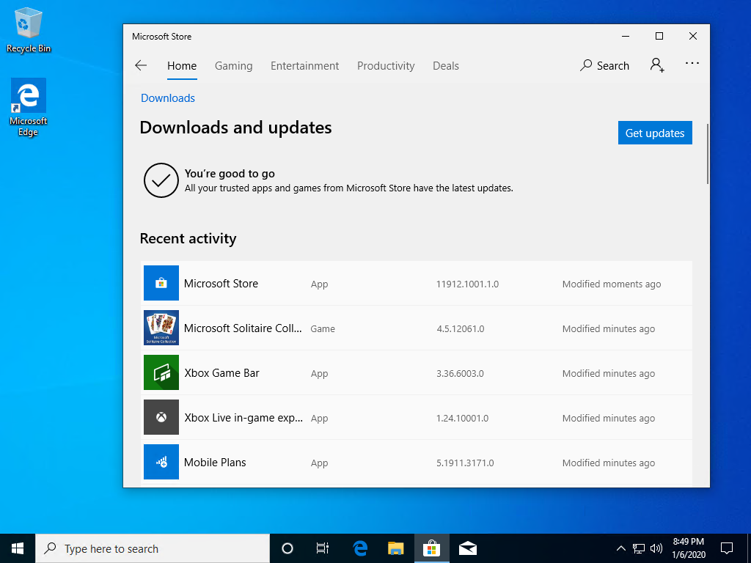Click "Modified minutes ago" in Mobile Plans row
The width and height of the screenshot is (751, 563).
608,463
